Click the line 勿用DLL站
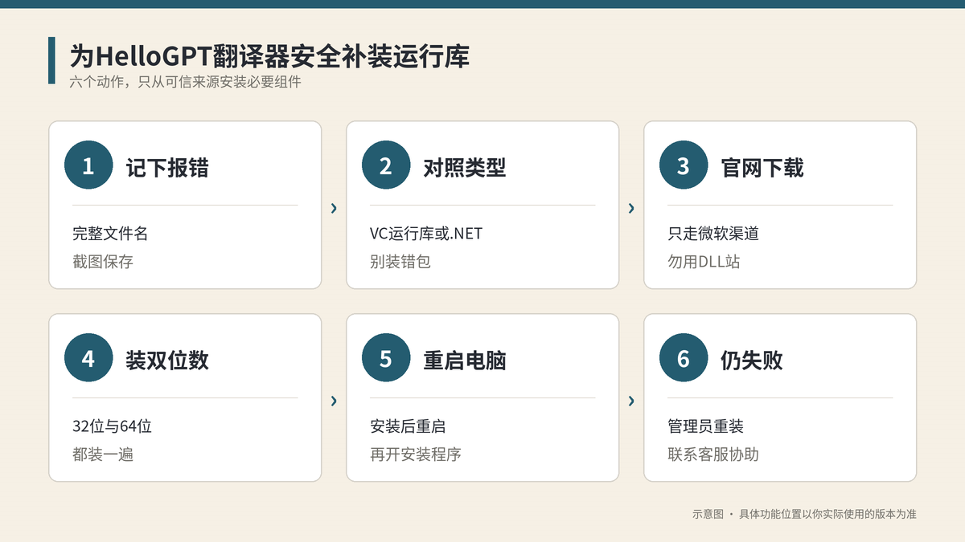 tap(704, 262)
